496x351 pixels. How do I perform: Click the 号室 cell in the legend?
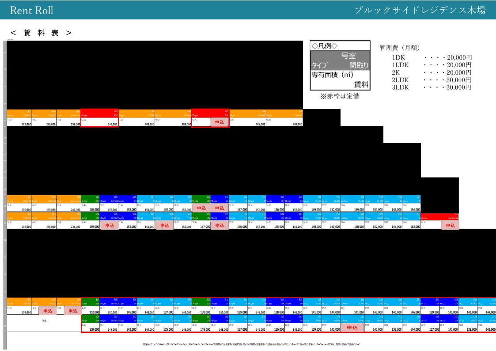[348, 56]
